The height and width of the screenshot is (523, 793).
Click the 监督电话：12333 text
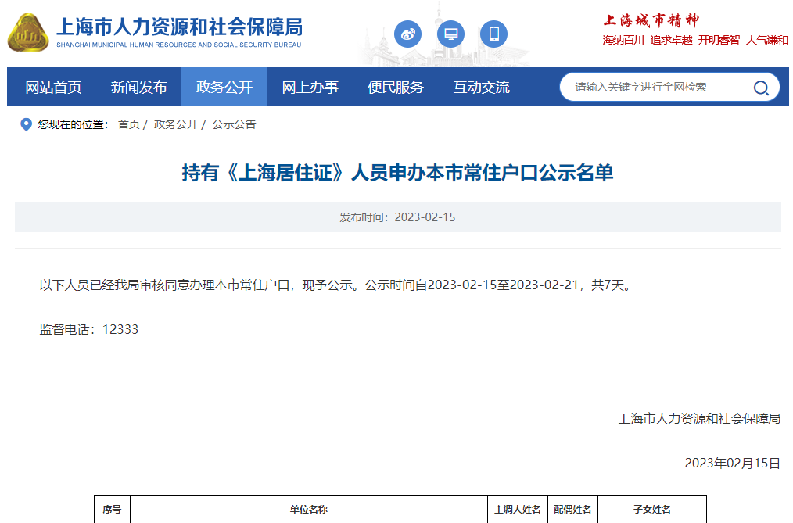[89, 329]
